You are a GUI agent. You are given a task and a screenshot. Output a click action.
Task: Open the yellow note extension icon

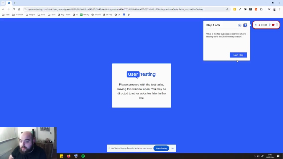coord(235,9)
